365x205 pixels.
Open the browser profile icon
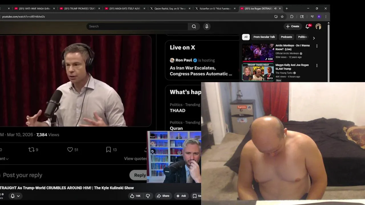(319, 17)
